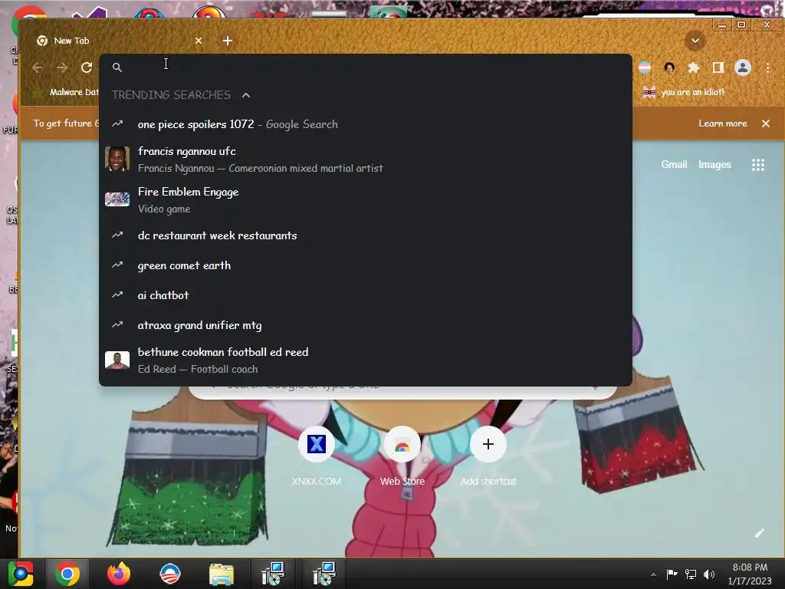Select the Fire Emblem Engage suggestion
The height and width of the screenshot is (589, 785).
point(366,200)
